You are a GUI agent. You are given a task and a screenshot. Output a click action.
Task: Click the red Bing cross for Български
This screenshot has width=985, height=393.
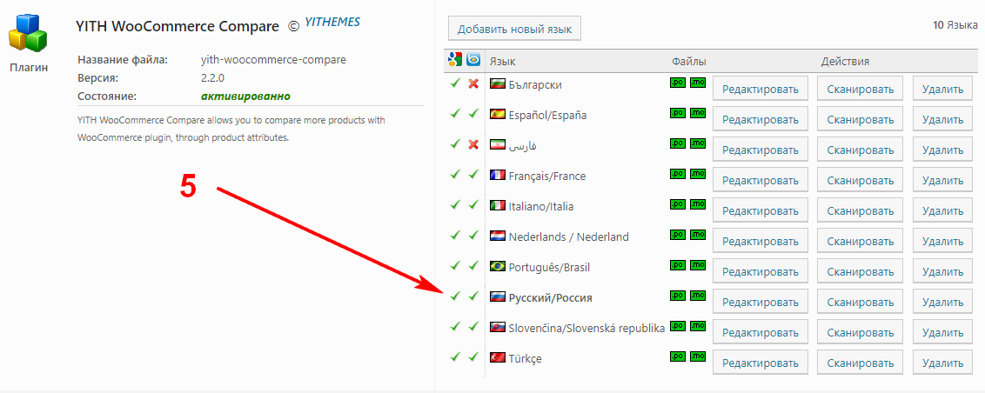[x=473, y=83]
